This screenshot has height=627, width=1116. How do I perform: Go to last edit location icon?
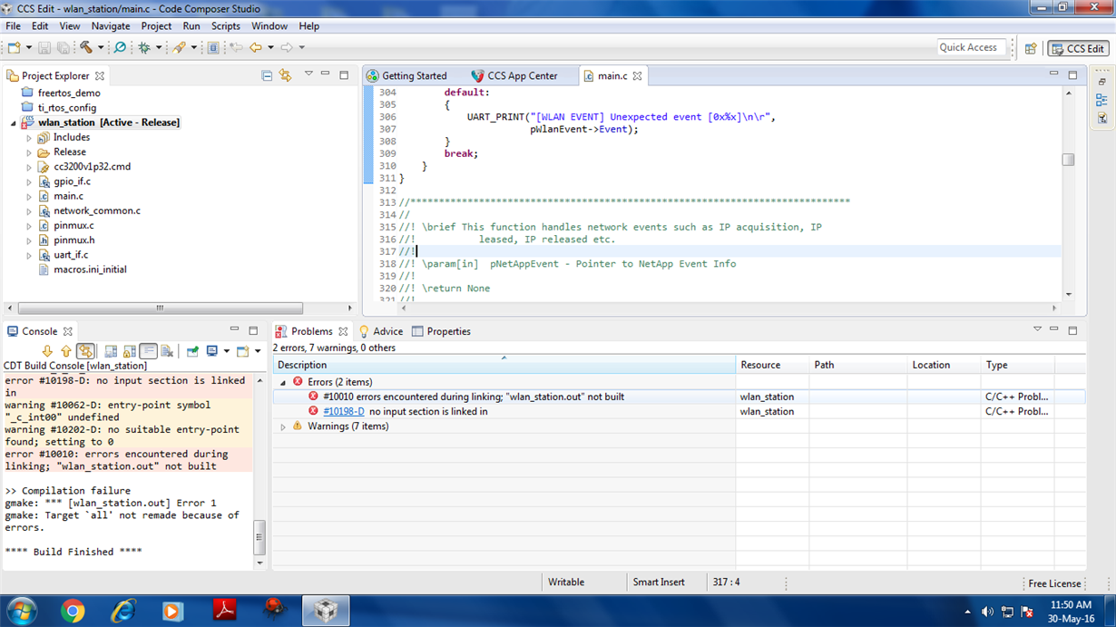[236, 47]
